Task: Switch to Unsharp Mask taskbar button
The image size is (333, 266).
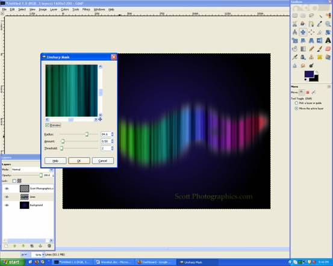Action: 198,262
